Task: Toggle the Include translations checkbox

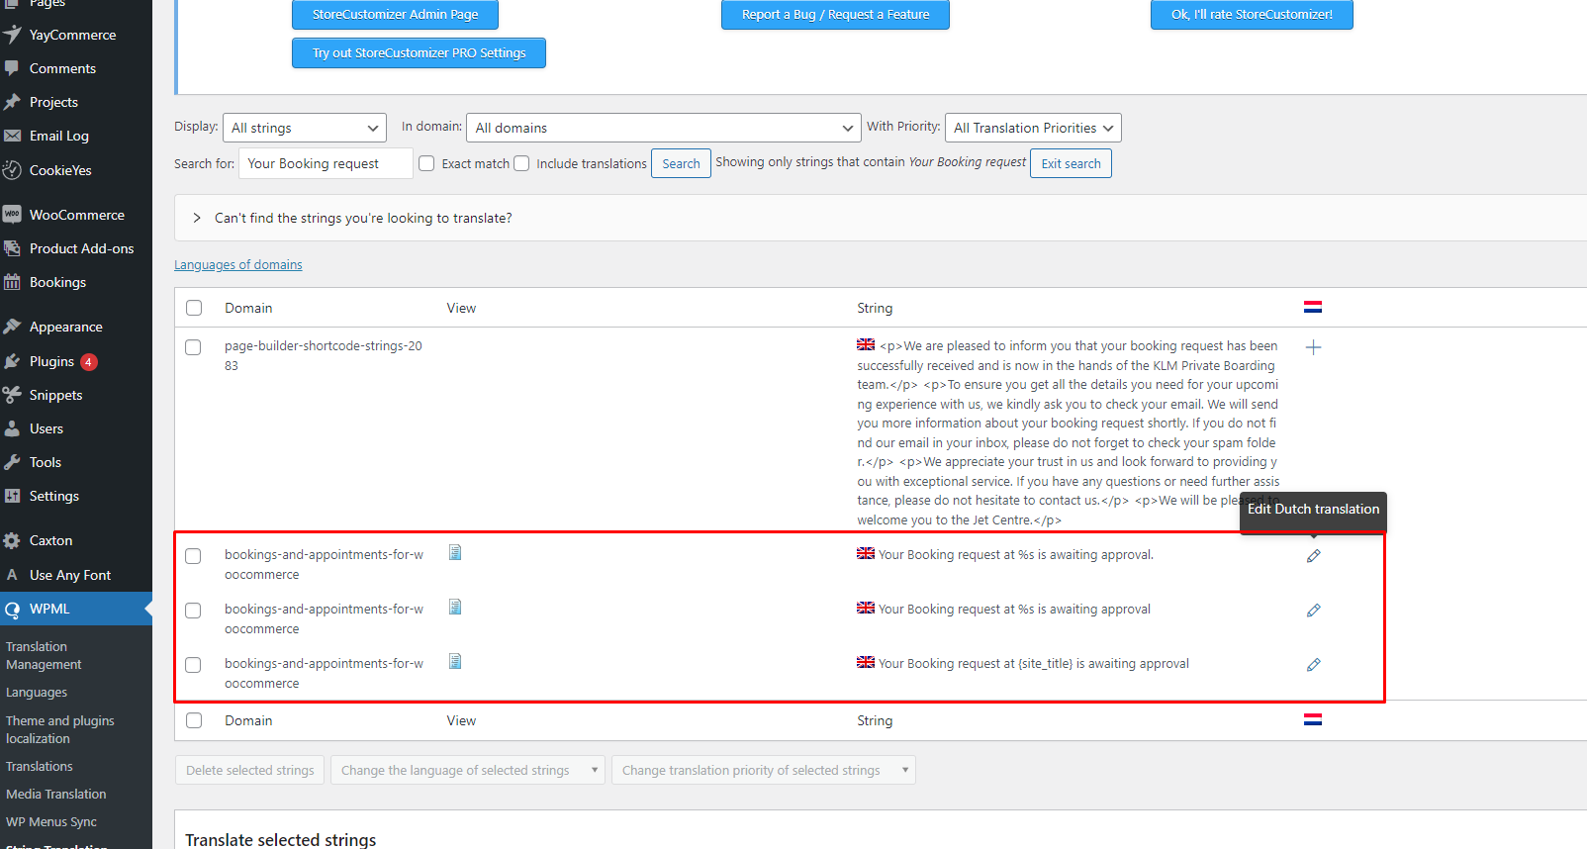Action: pos(521,163)
